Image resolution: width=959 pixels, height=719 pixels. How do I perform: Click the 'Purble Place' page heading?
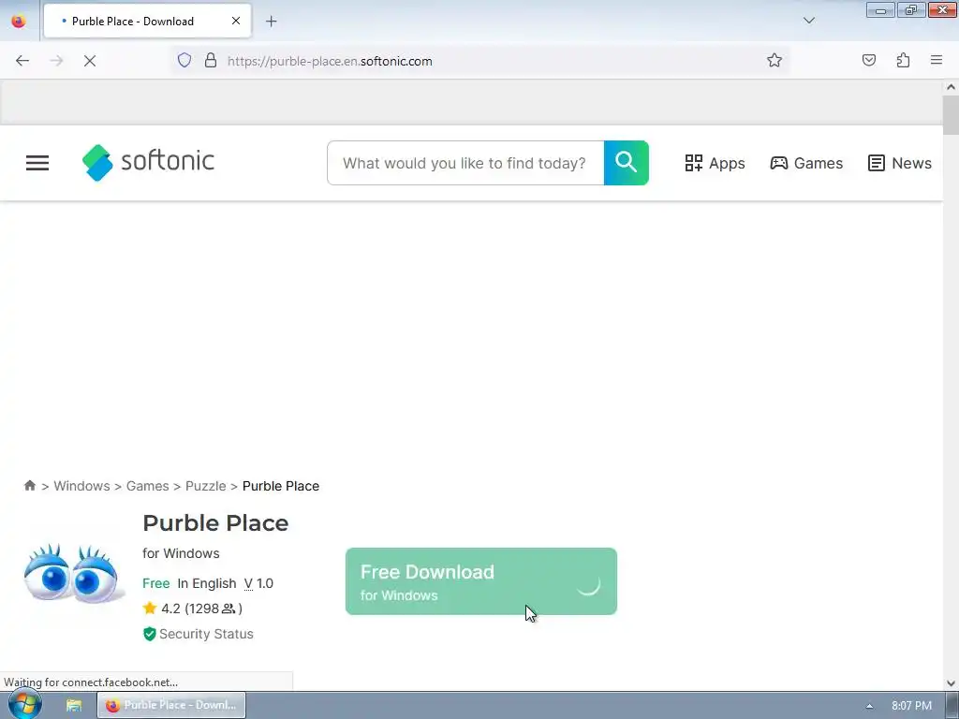pos(215,523)
